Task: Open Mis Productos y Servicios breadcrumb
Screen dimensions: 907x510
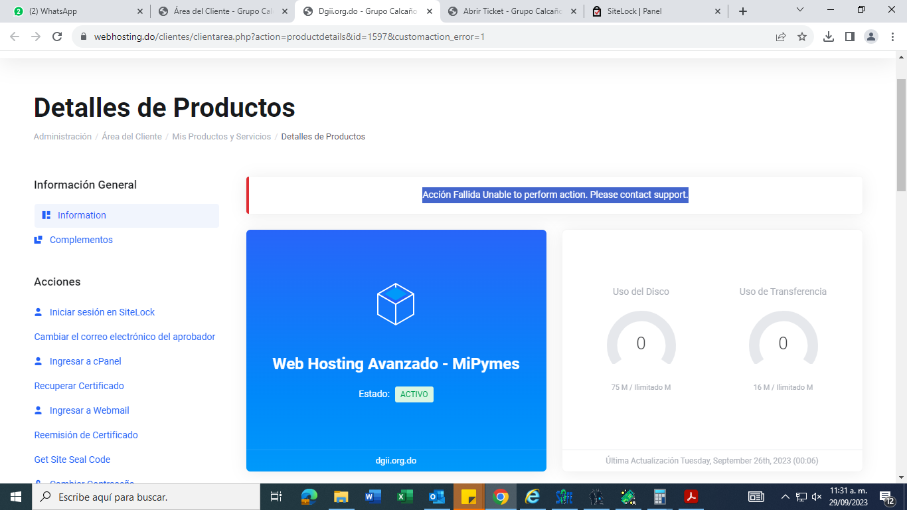Action: 221,137
